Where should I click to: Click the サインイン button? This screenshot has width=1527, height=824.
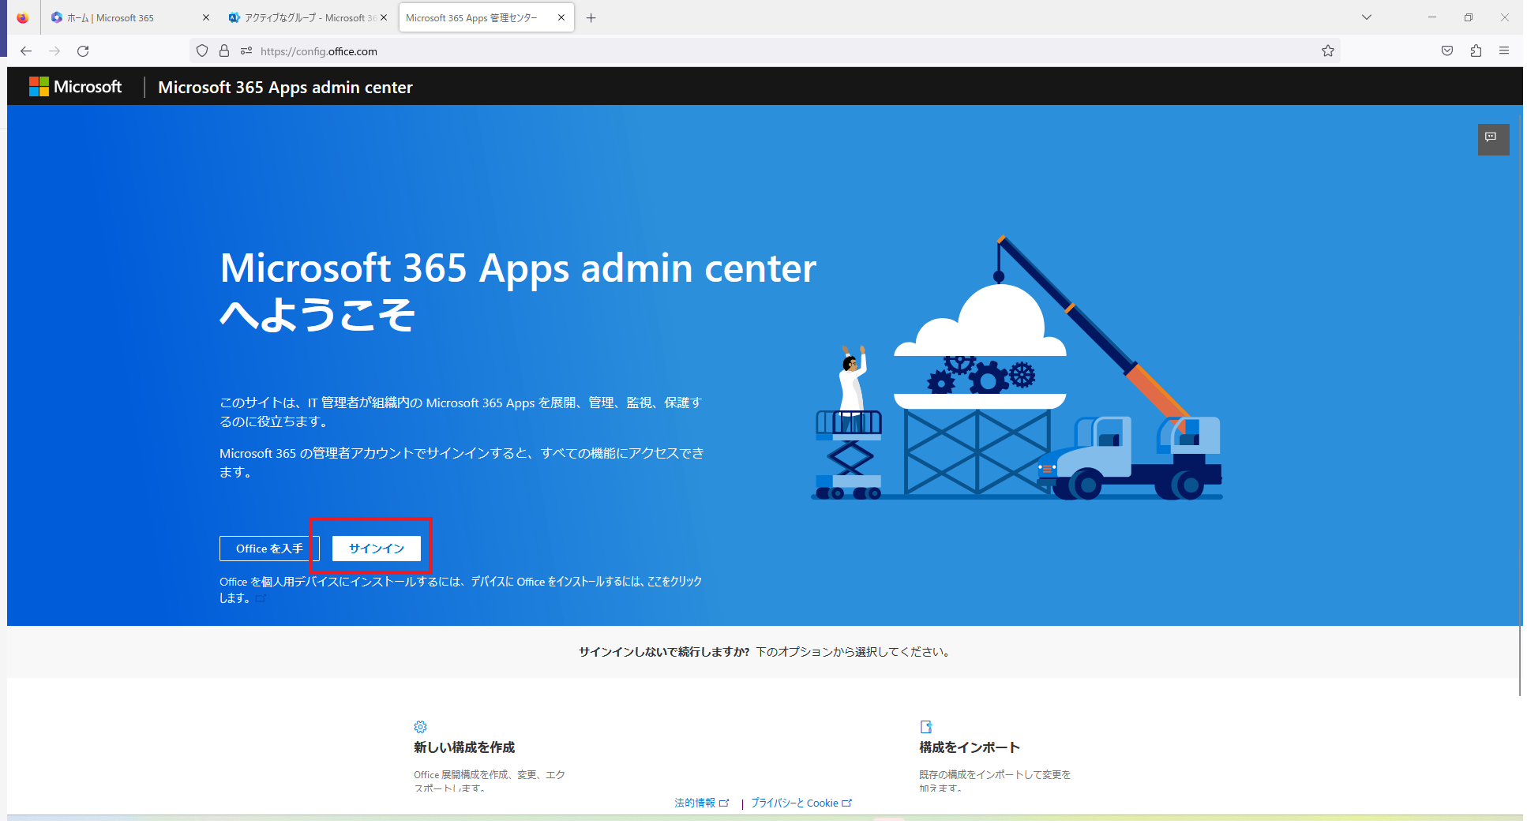coord(377,549)
